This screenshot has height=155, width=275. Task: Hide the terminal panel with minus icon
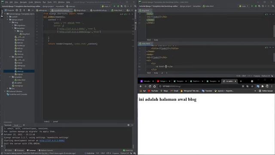point(132,125)
